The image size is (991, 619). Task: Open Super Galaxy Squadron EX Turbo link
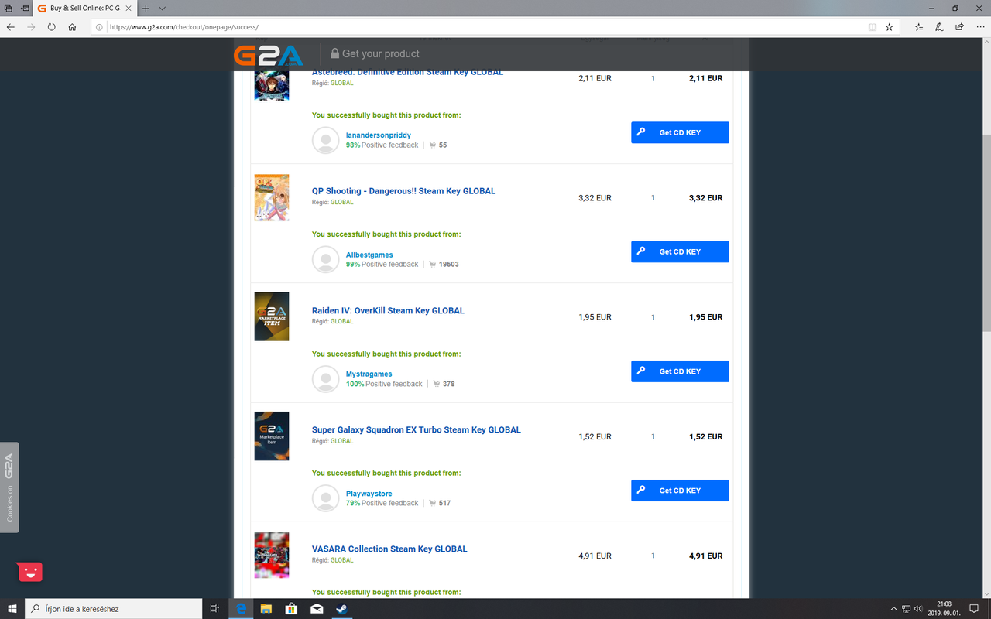tap(417, 429)
